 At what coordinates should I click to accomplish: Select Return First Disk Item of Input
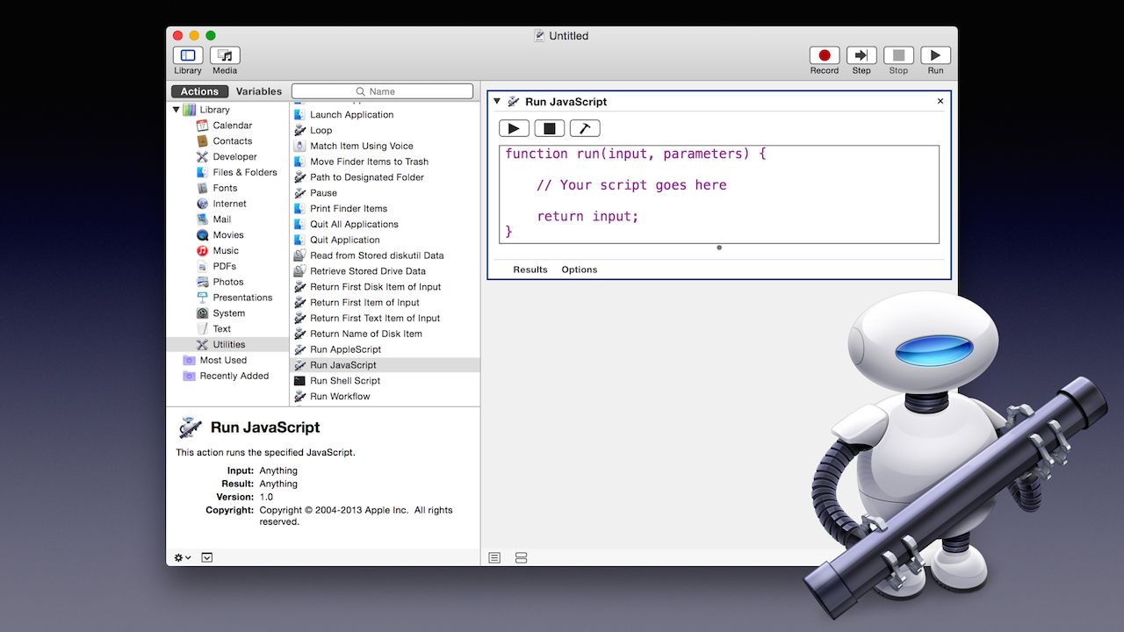375,287
